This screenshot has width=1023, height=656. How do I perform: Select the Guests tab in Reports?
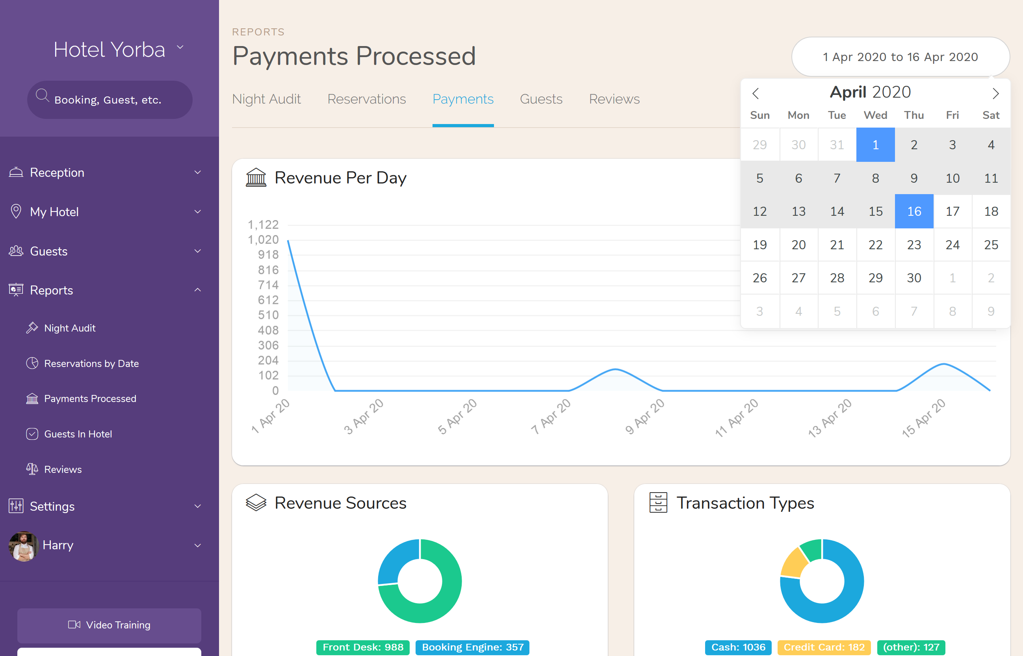coord(541,98)
